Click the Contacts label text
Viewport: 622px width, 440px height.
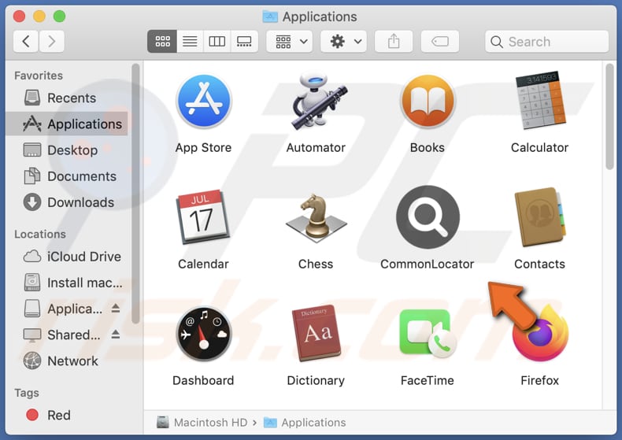(539, 264)
